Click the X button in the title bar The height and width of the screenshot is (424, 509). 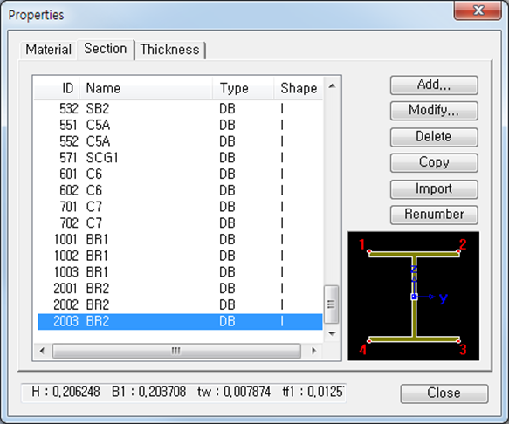(x=478, y=11)
